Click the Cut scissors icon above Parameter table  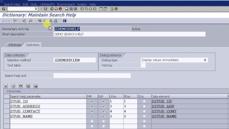pos(6,86)
